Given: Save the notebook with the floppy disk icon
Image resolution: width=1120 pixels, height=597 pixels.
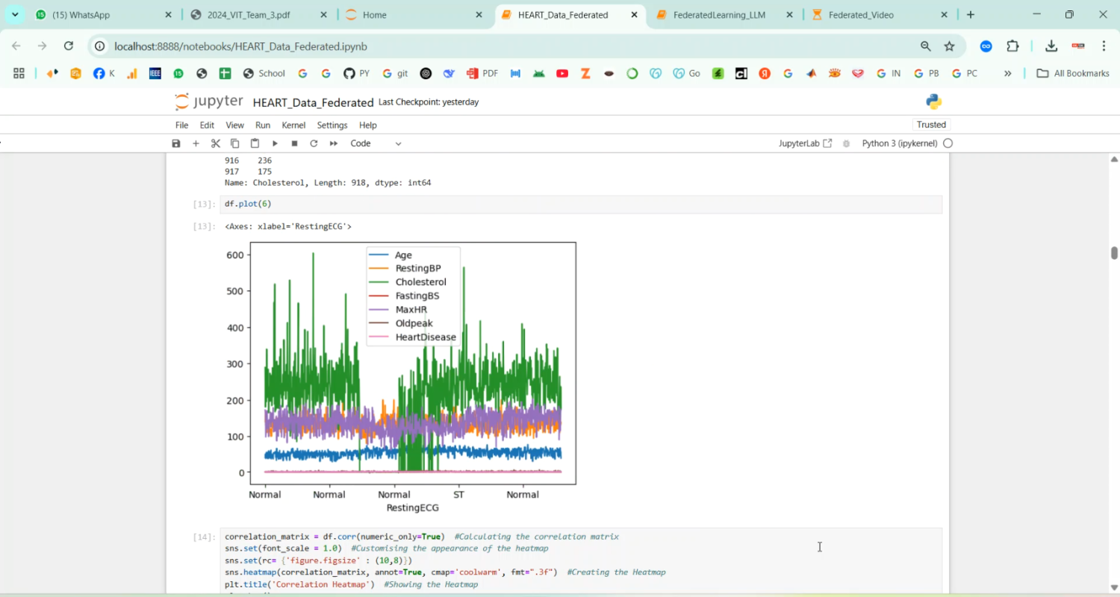Looking at the screenshot, I should point(176,143).
